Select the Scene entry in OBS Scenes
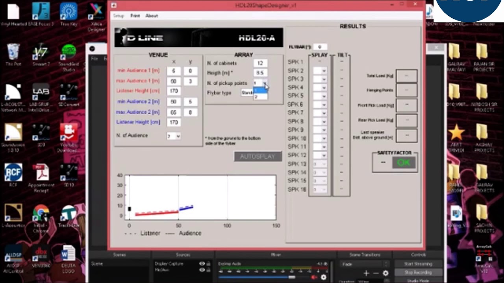 [x=120, y=264]
